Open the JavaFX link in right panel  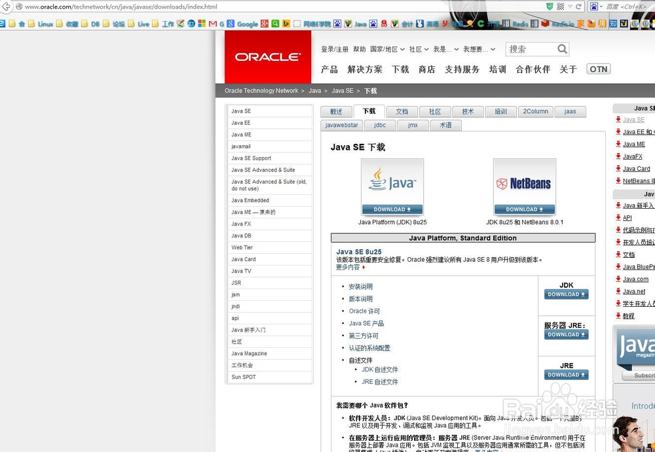coord(633,156)
